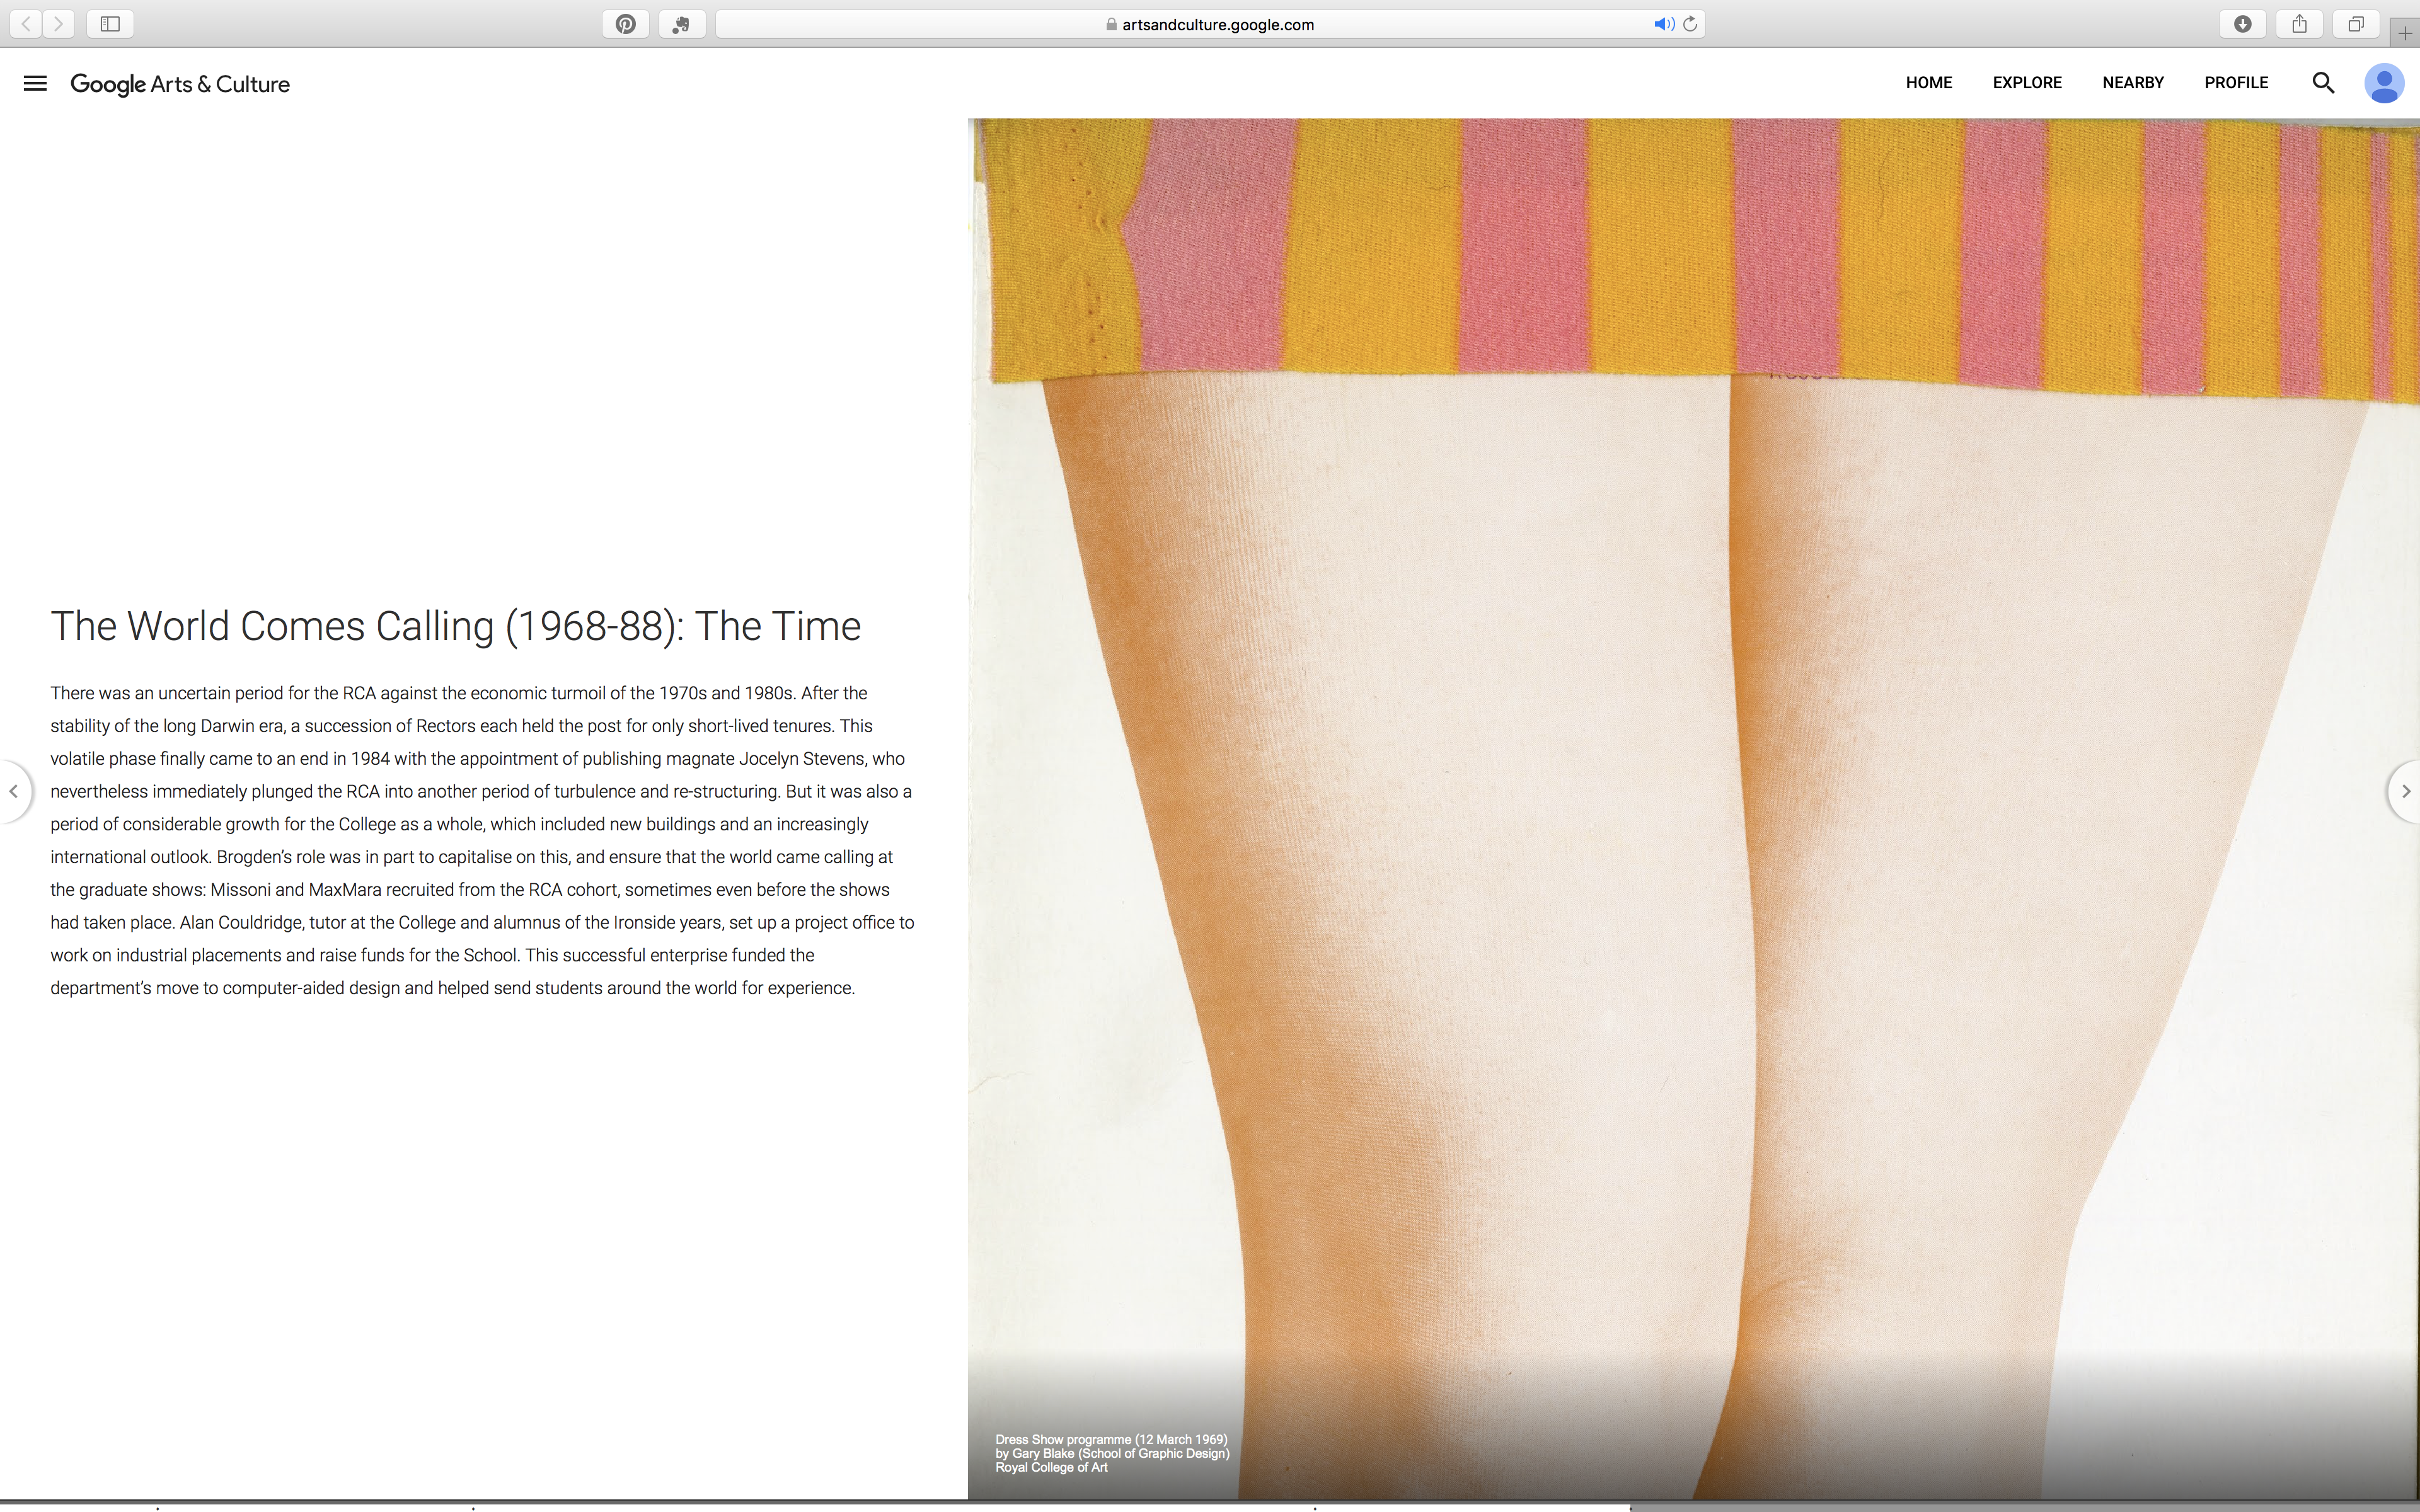Show Safari downloads
The width and height of the screenshot is (2420, 1512).
coord(2243,24)
